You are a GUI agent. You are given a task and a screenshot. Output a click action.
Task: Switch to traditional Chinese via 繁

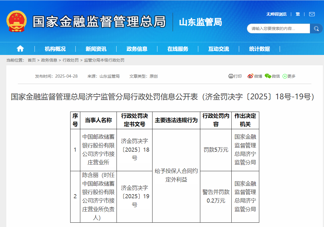(298, 14)
